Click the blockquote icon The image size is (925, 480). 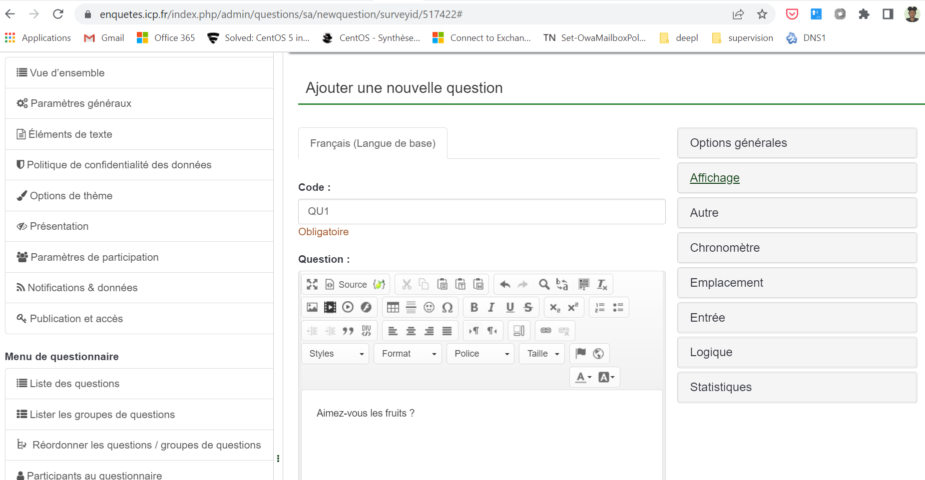[348, 331]
